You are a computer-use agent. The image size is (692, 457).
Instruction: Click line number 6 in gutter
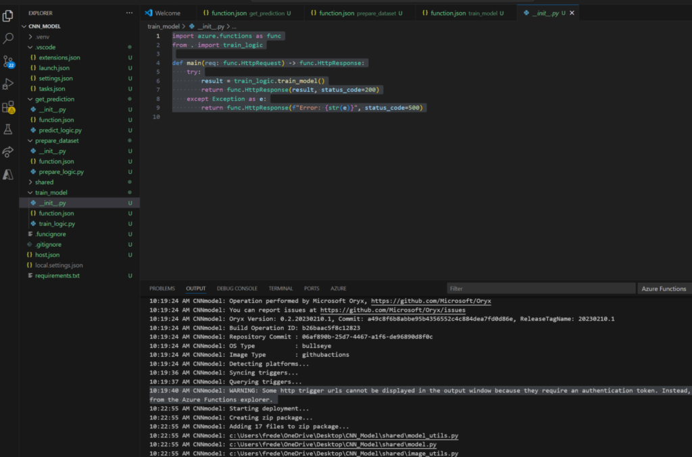point(158,81)
